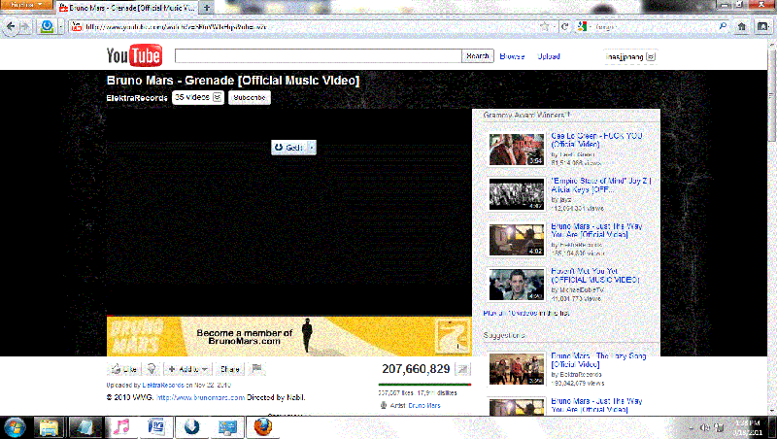Open the Browse menu link
The image size is (777, 439).
[x=512, y=56]
